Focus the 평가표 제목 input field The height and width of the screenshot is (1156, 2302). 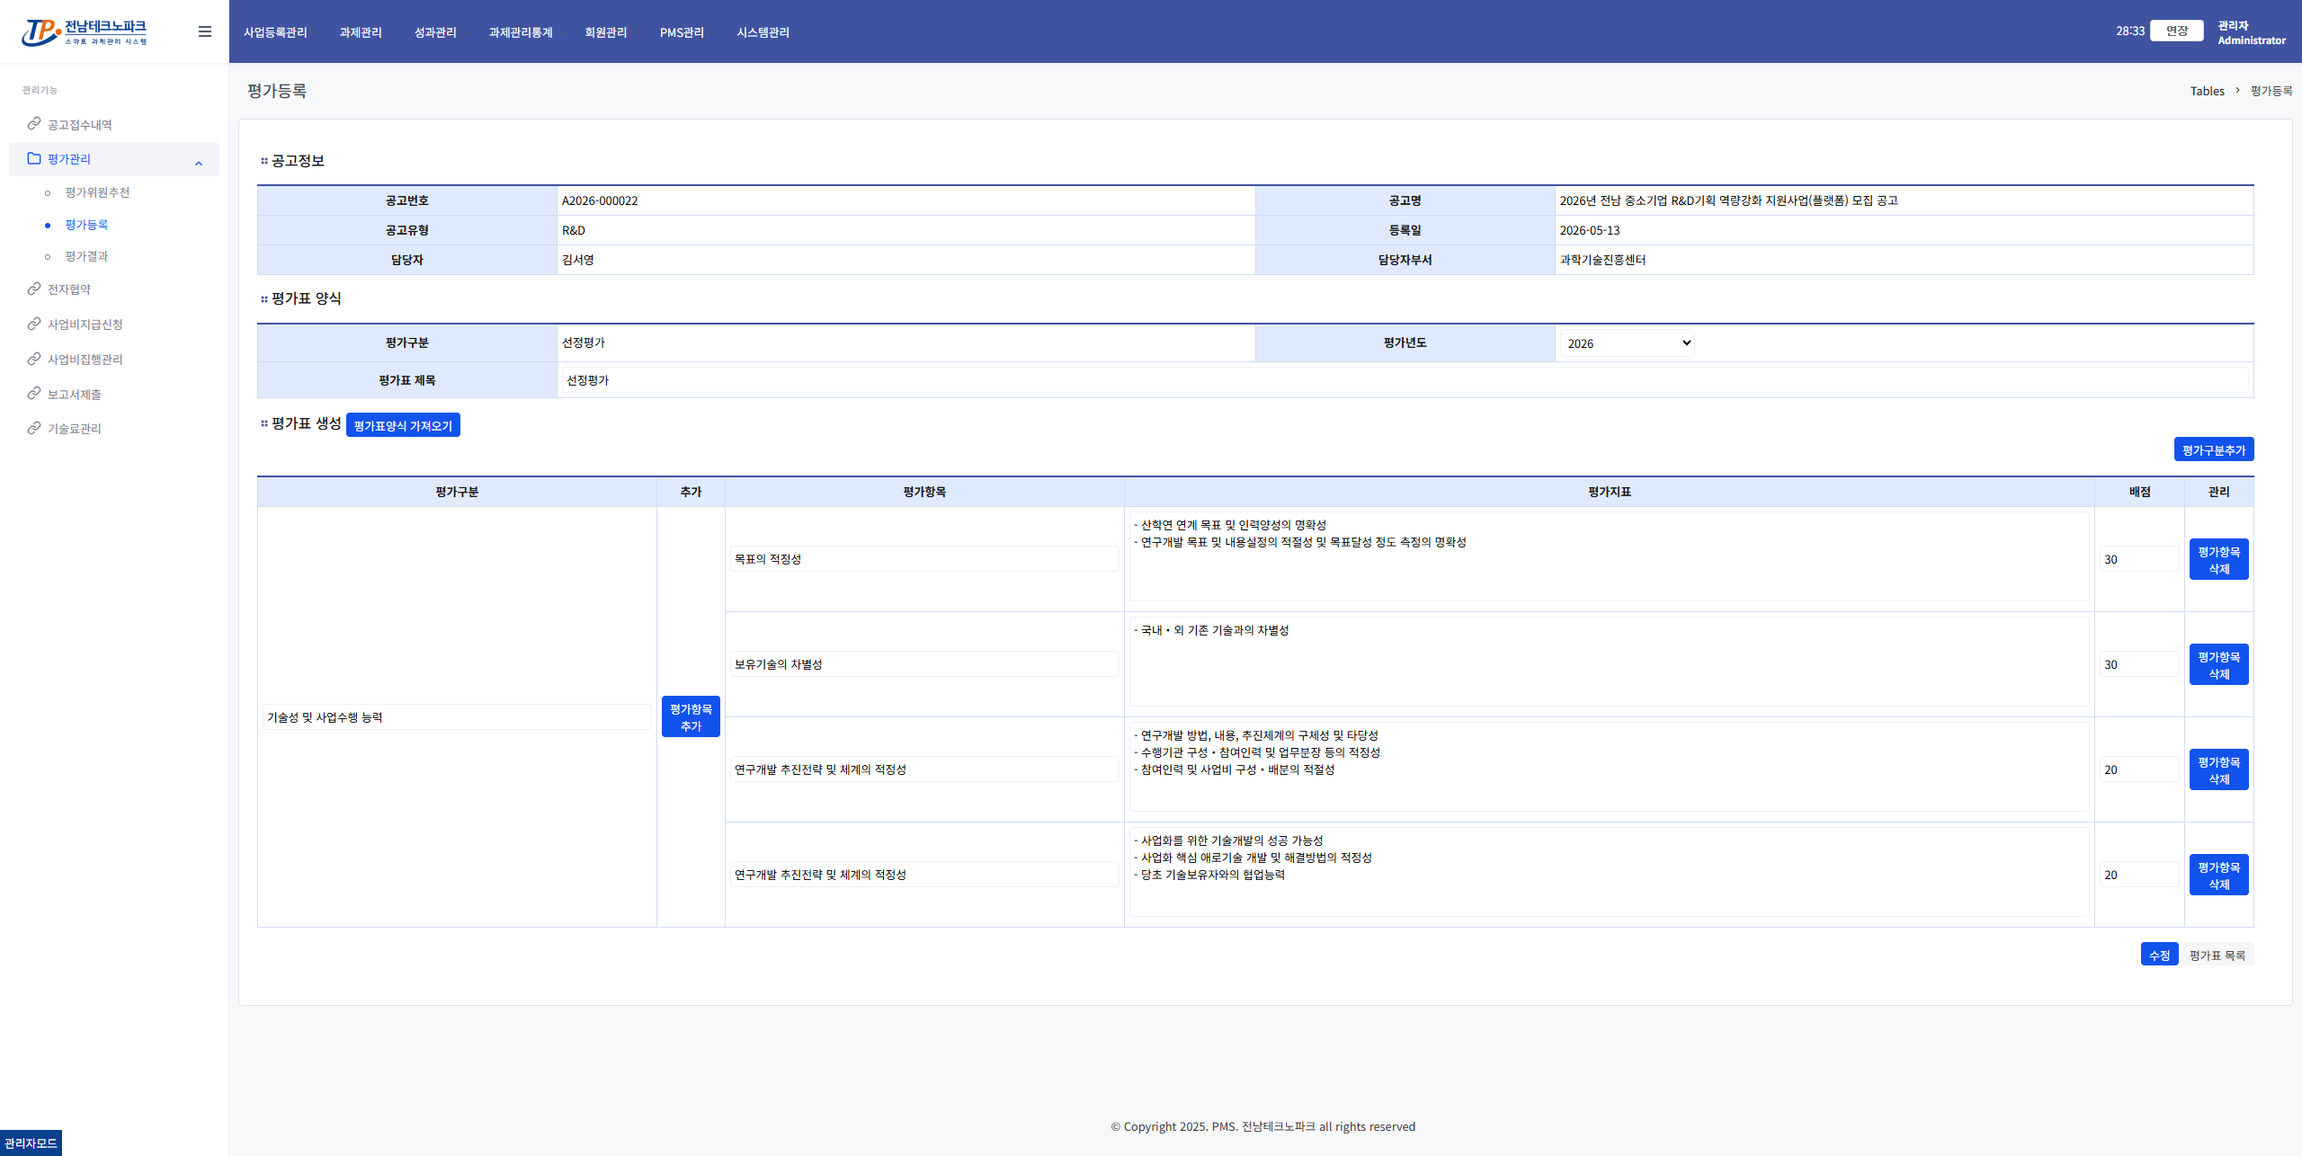coord(1405,380)
